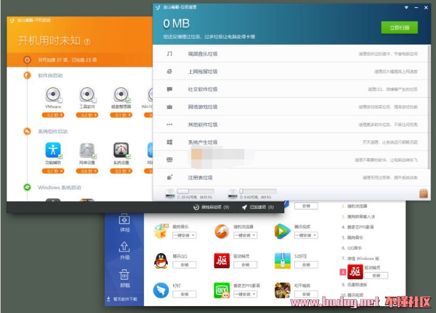Expand the 0.6 秒 pill under 网络设置

pos(87,171)
